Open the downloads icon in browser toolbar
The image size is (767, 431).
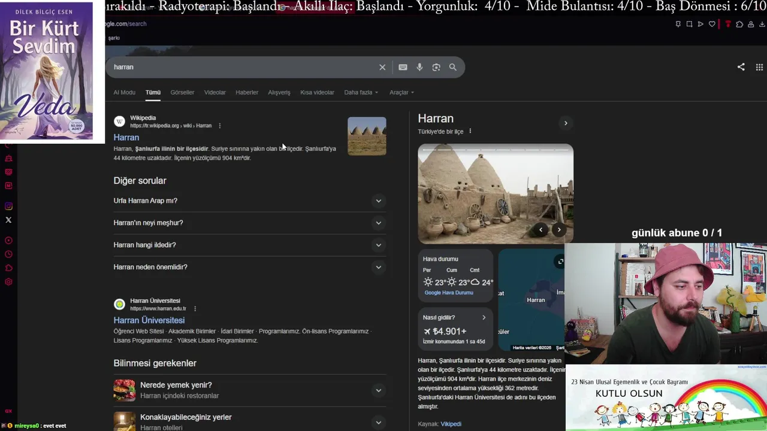pyautogui.click(x=762, y=24)
